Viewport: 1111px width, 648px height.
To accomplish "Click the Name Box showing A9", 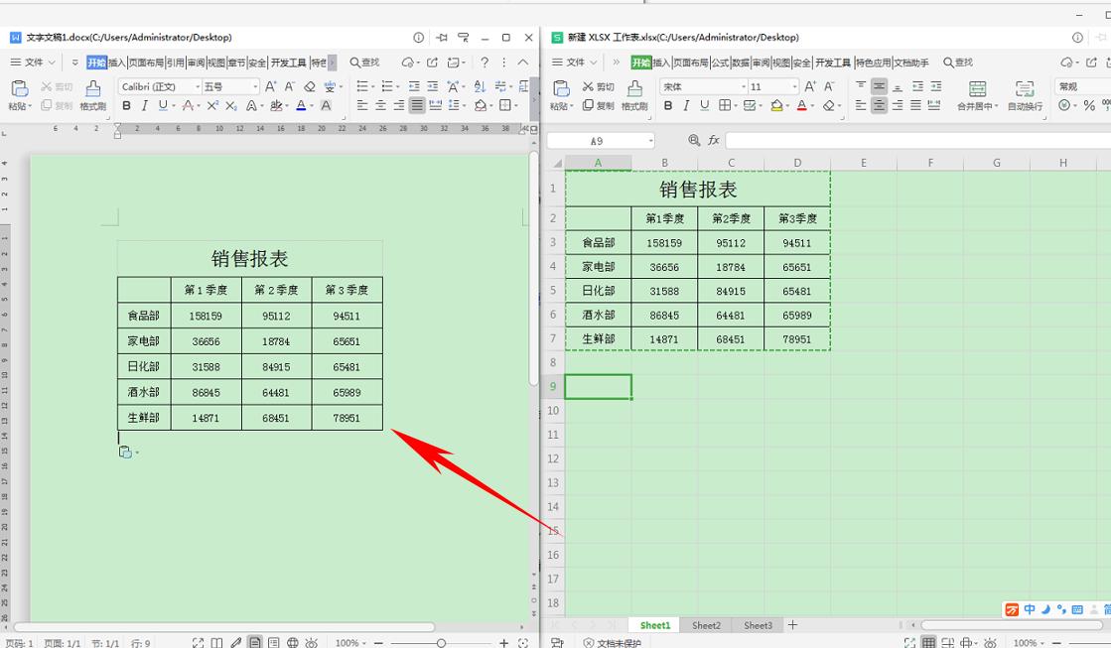I will (x=599, y=140).
